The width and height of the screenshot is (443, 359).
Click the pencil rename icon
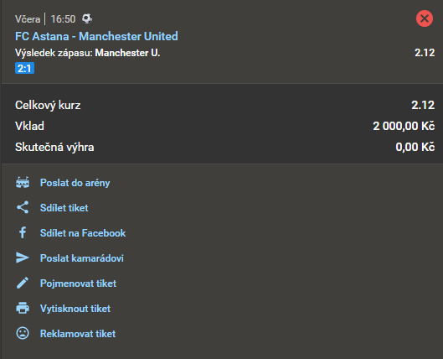pos(23,283)
